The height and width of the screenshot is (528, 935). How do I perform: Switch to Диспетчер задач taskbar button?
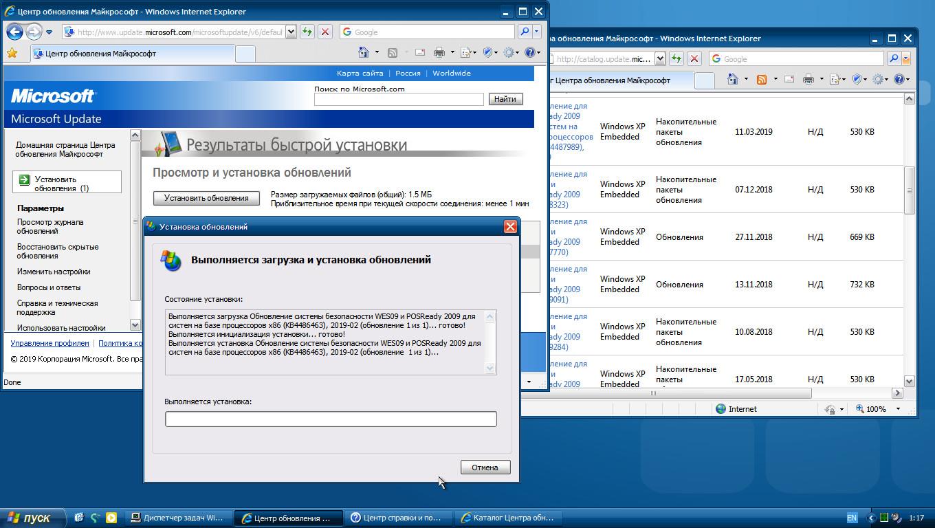click(178, 518)
